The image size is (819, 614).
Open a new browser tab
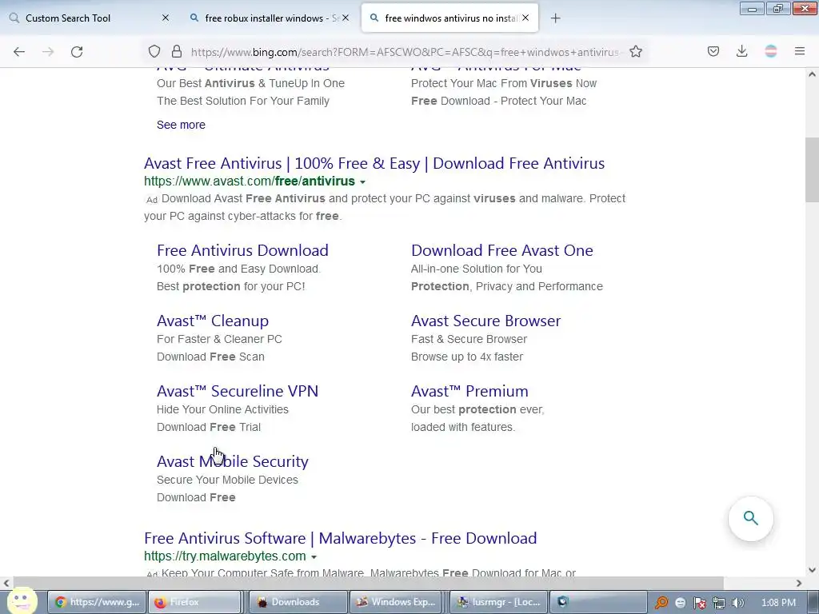click(x=556, y=18)
